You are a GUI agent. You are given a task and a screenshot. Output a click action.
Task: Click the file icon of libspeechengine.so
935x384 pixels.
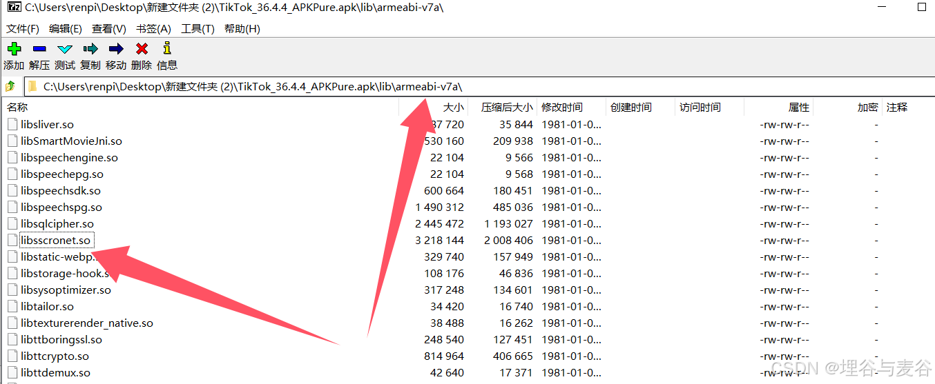tap(12, 157)
